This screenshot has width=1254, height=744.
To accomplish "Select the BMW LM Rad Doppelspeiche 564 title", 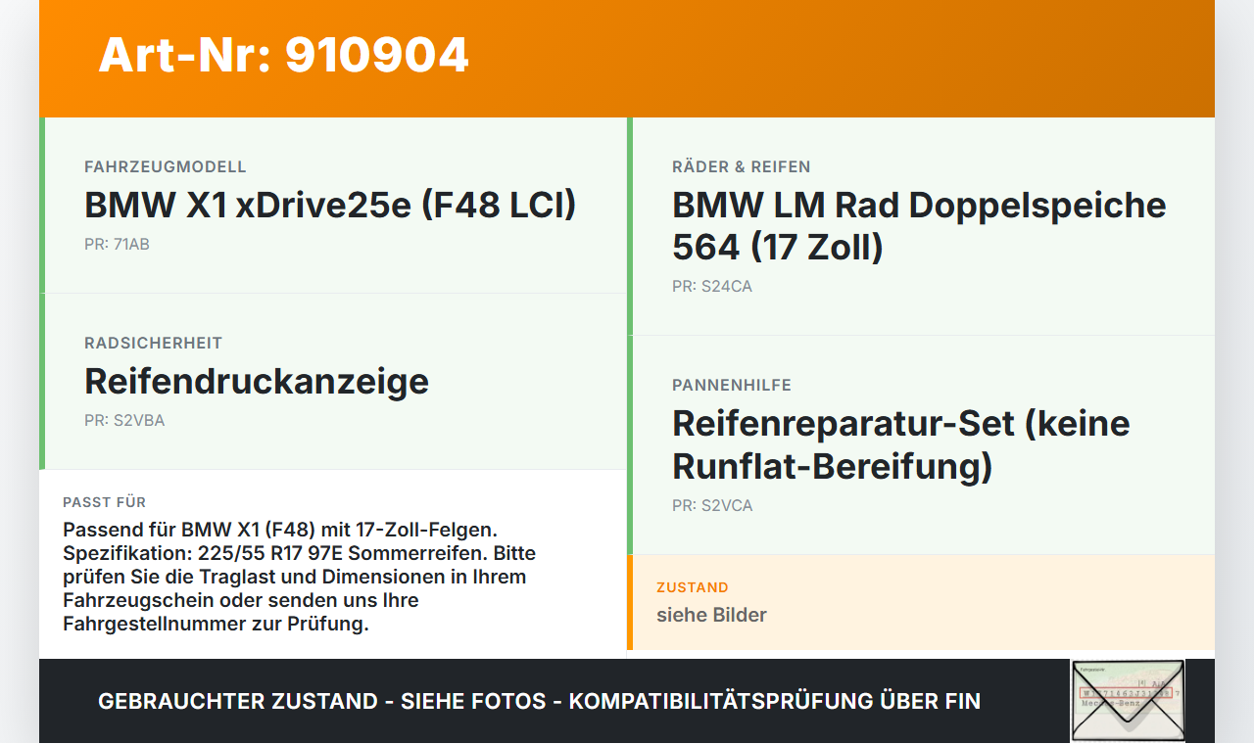I will coord(919,226).
